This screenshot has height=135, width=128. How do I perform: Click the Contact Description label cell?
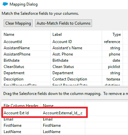[70, 79]
